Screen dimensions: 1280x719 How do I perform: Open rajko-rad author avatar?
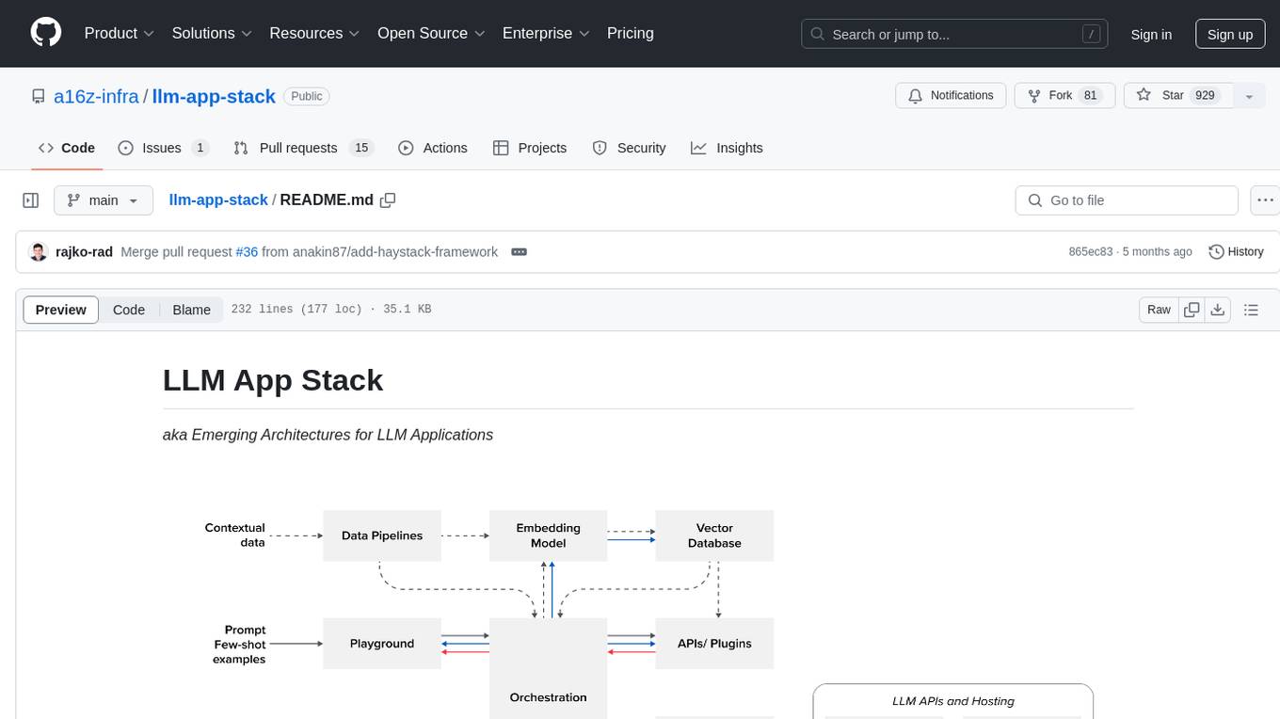pos(39,252)
